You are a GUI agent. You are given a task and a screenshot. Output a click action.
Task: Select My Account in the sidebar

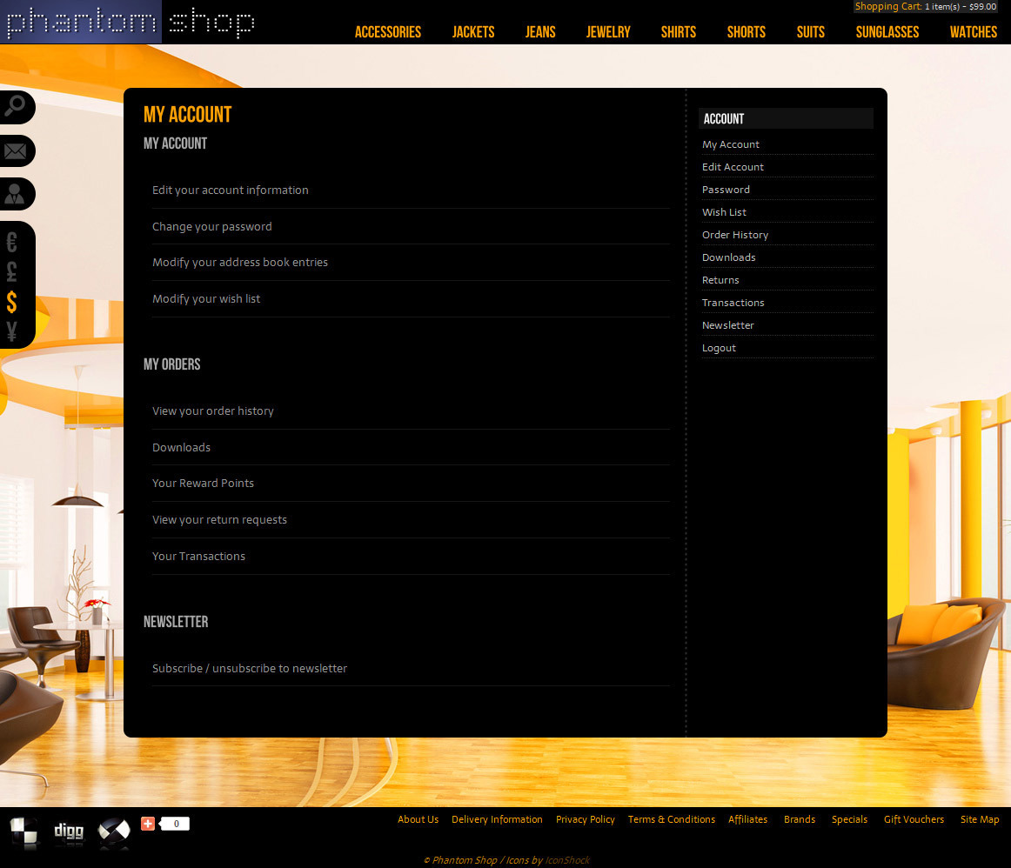click(x=731, y=144)
